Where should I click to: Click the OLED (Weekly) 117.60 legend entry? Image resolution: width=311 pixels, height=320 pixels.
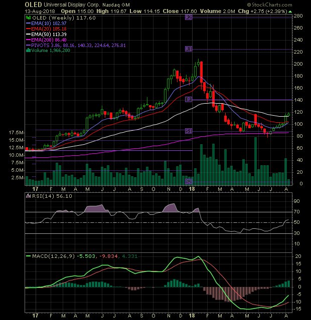pos(64,18)
